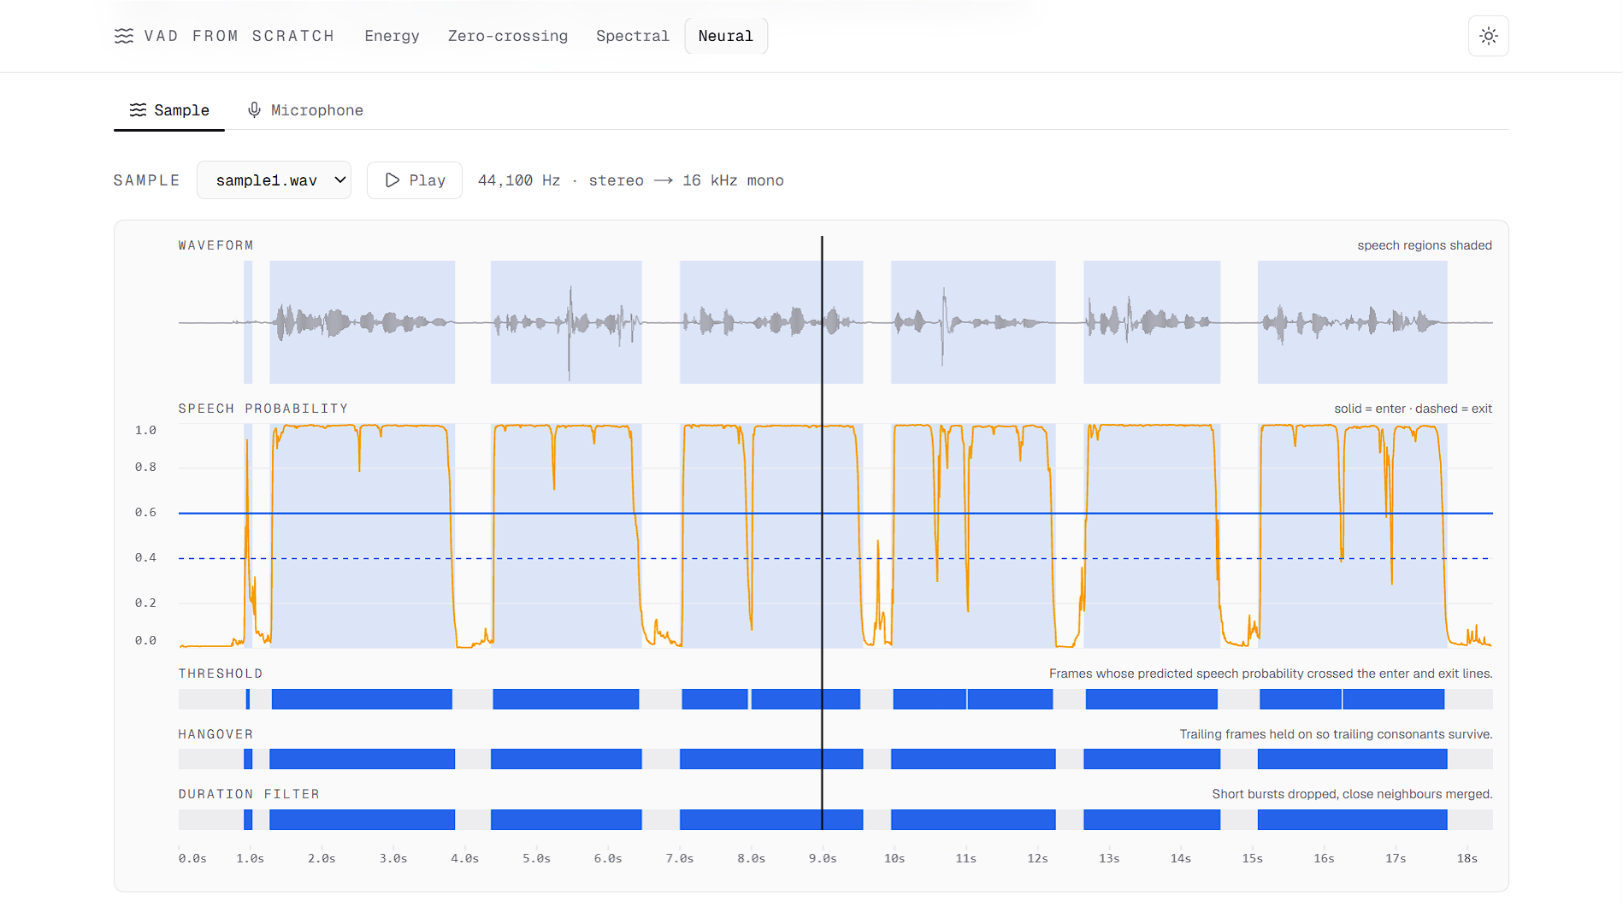Screen dimensions: 1623x906
Task: Open the Zero-crossing page
Action: (508, 36)
